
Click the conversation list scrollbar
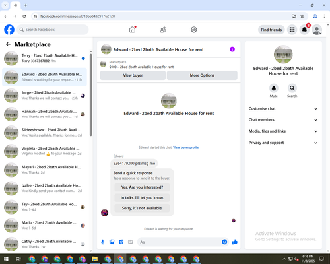coord(90,95)
